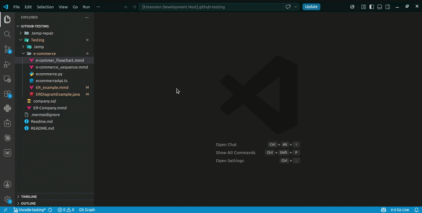The height and width of the screenshot is (213, 422).
Task: Click Go Live in status bar
Action: (x=400, y=210)
